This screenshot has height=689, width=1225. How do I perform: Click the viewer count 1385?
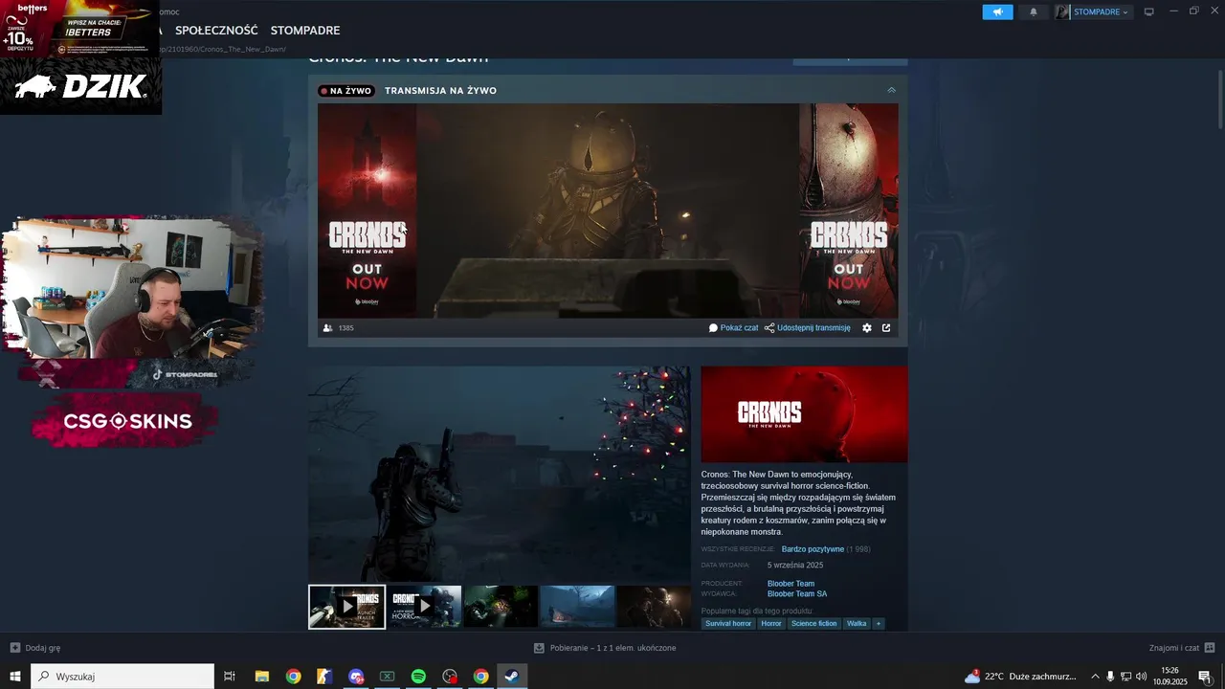click(345, 328)
